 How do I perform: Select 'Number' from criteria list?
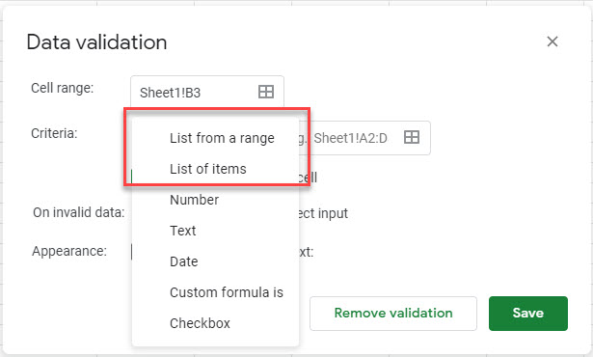pos(216,200)
